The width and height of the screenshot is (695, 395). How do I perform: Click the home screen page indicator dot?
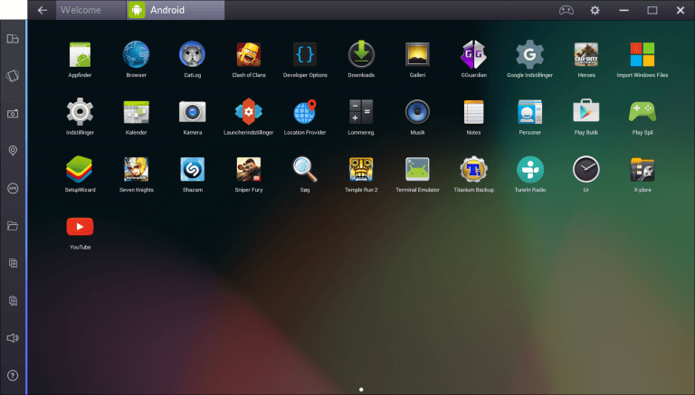click(x=361, y=390)
